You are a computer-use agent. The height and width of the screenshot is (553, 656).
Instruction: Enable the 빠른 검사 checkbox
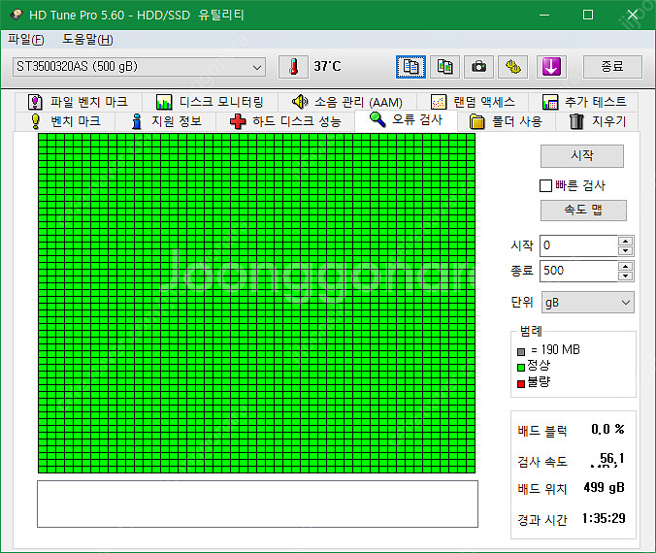(545, 185)
